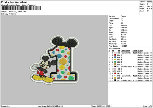The height and width of the screenshot is (108, 153).
Task: Select the Max Stitch value 8.5 mm
Action: 123,39
